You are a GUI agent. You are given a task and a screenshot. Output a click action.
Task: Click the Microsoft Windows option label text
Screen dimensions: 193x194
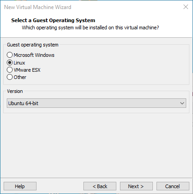point(34,55)
